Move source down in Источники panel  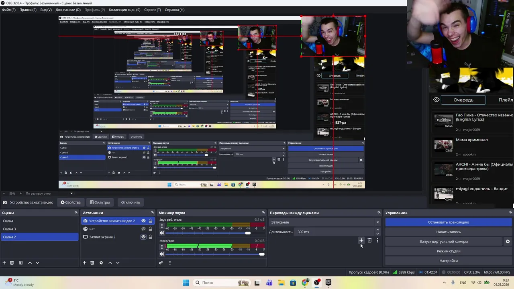pyautogui.click(x=118, y=263)
